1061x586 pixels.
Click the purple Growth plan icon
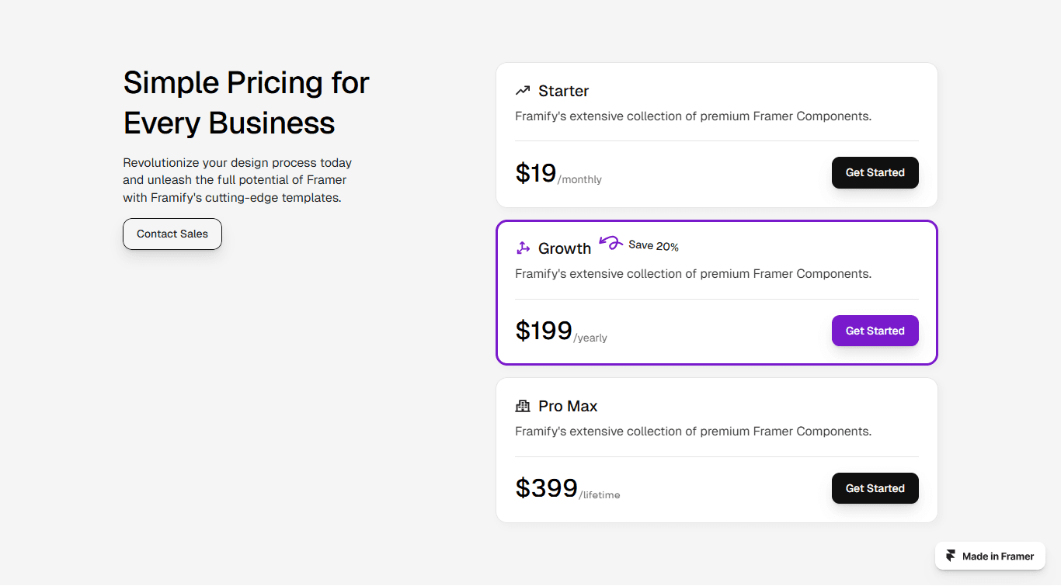point(523,248)
